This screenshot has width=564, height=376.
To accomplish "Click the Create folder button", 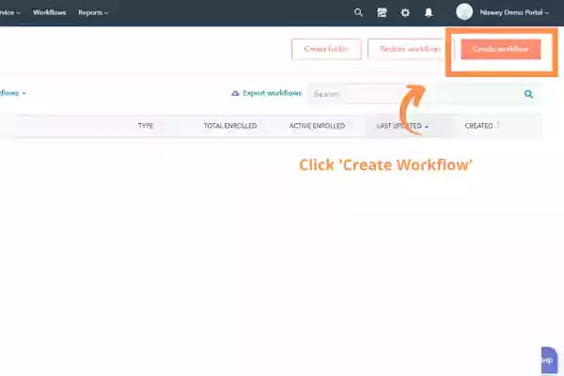I will click(326, 49).
